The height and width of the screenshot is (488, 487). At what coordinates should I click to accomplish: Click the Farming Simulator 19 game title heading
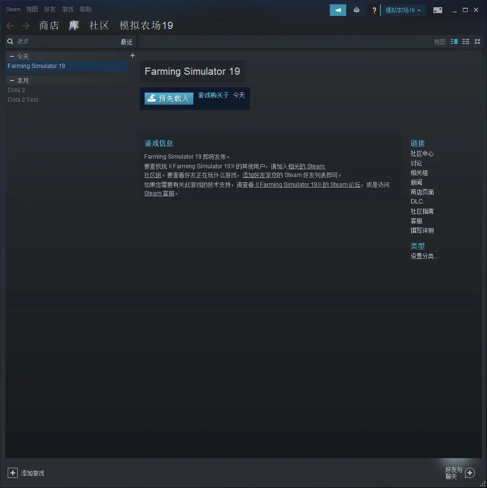click(x=192, y=71)
